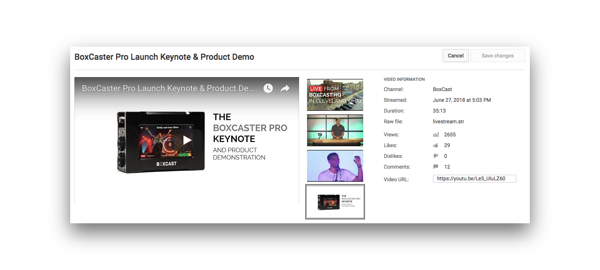Click the likes count 29
Screen dimensions: 600x270
(x=447, y=145)
